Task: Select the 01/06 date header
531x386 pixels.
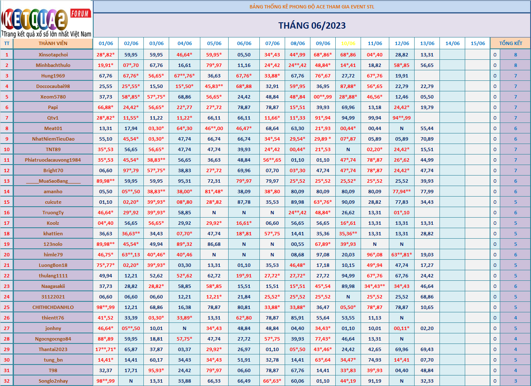Action: click(106, 43)
